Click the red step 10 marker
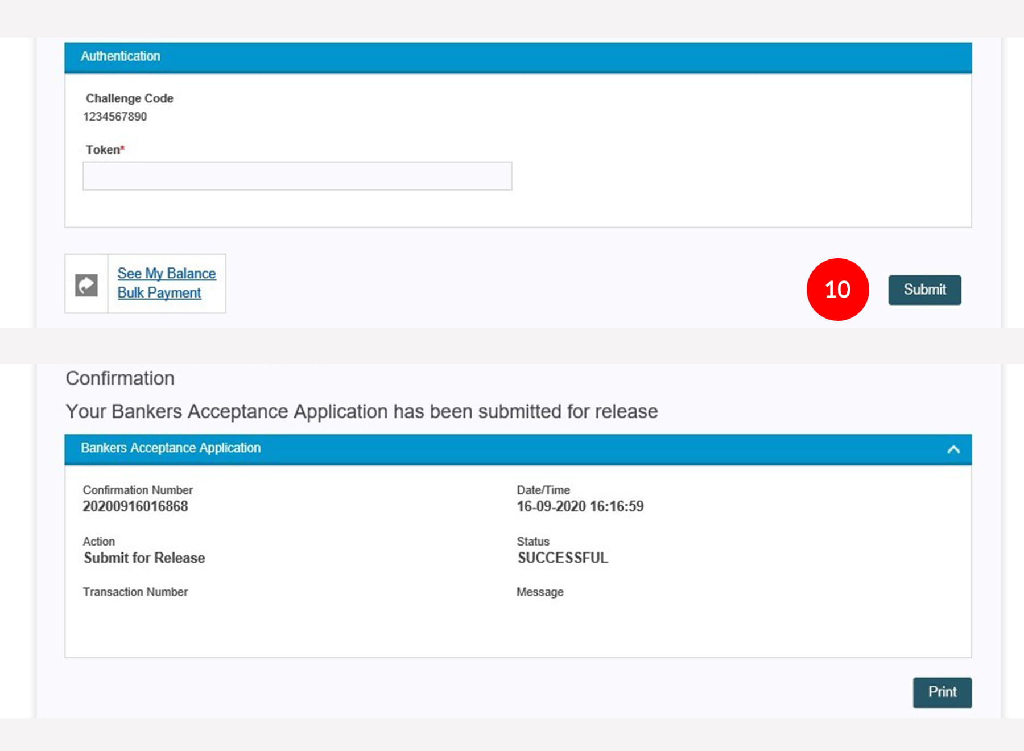The image size is (1024, 751). point(837,290)
